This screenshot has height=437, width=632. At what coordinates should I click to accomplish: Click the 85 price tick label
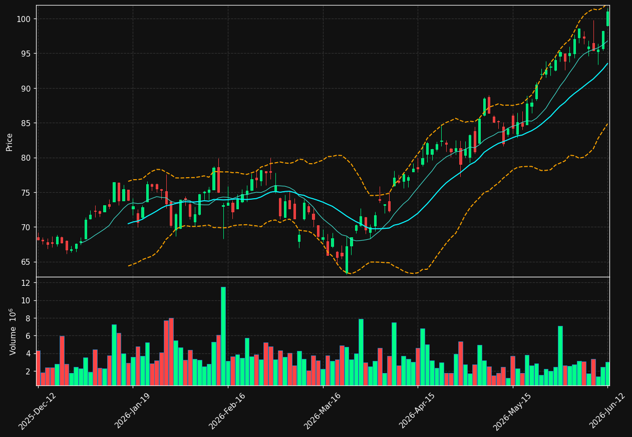click(x=25, y=123)
